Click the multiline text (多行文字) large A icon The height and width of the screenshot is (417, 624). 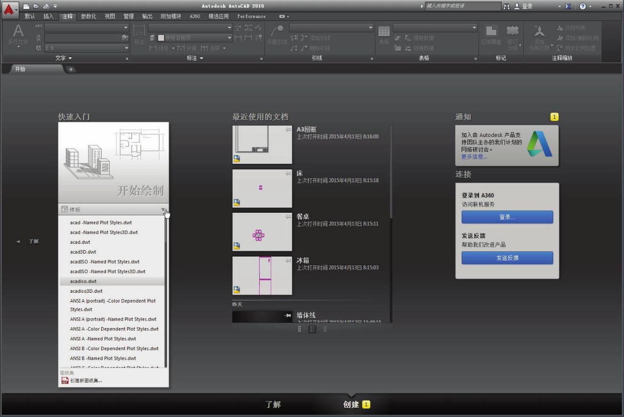coord(18,31)
